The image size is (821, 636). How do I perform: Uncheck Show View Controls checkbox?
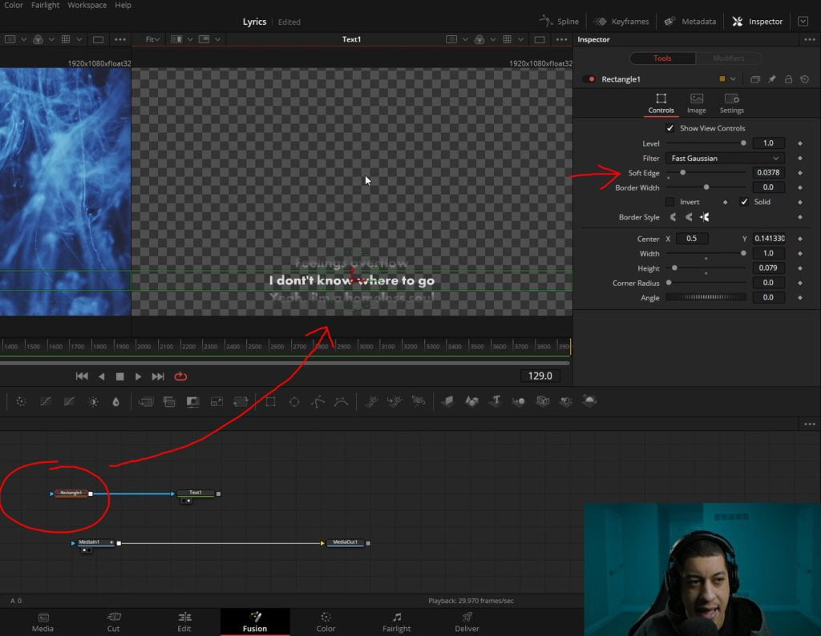click(x=669, y=128)
